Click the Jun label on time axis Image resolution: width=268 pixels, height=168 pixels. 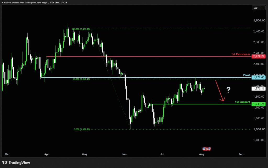(x=124, y=154)
